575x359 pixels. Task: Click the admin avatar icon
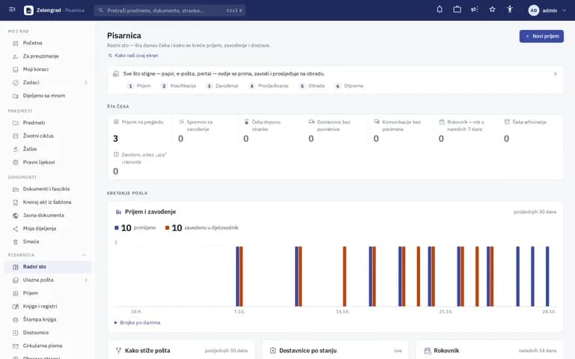point(534,10)
